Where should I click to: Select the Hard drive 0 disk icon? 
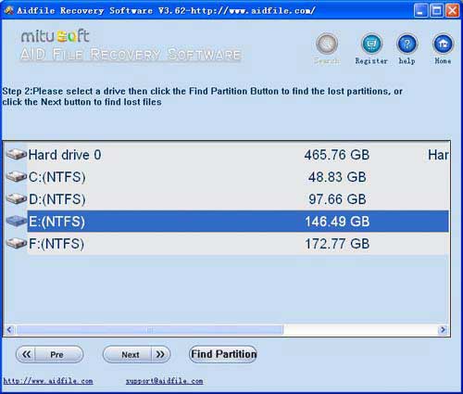tap(17, 154)
